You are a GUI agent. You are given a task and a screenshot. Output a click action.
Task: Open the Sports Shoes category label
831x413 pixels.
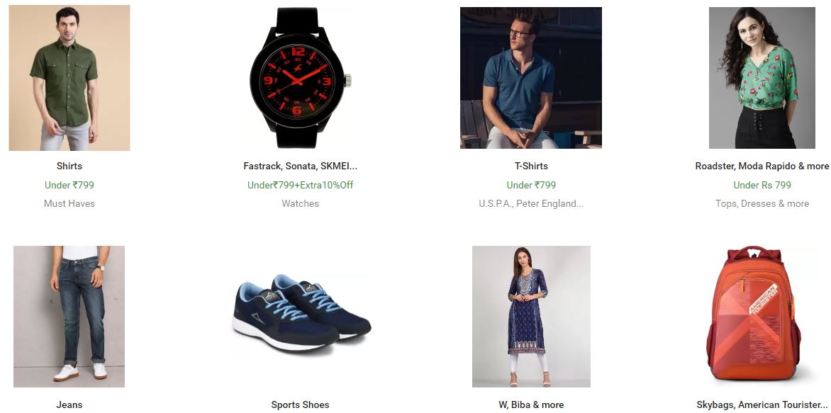click(x=301, y=405)
